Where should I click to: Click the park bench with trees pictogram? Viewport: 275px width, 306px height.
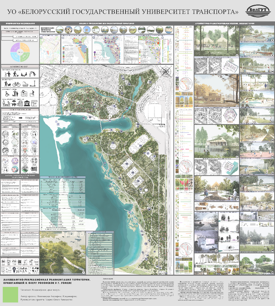click(x=6, y=103)
